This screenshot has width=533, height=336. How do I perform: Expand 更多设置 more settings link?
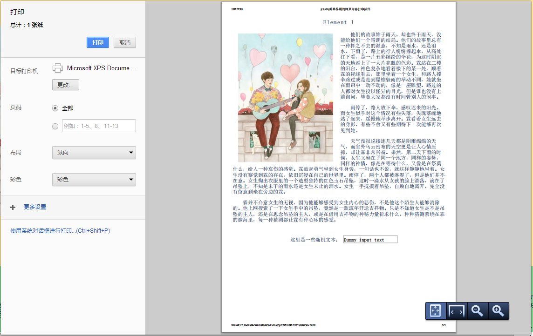pos(35,207)
